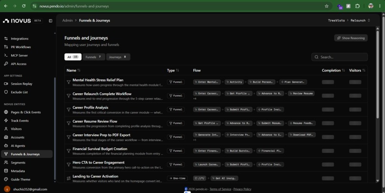The width and height of the screenshot is (385, 193).
Task: Click the Admin breadcrumb
Action: click(x=67, y=21)
